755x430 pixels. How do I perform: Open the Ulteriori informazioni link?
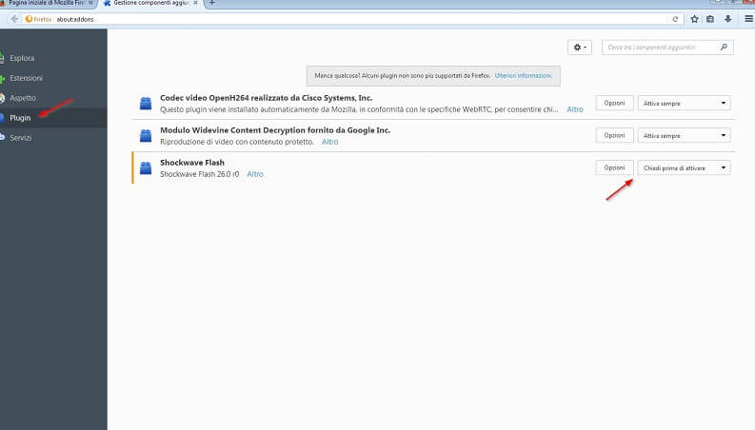click(x=523, y=75)
